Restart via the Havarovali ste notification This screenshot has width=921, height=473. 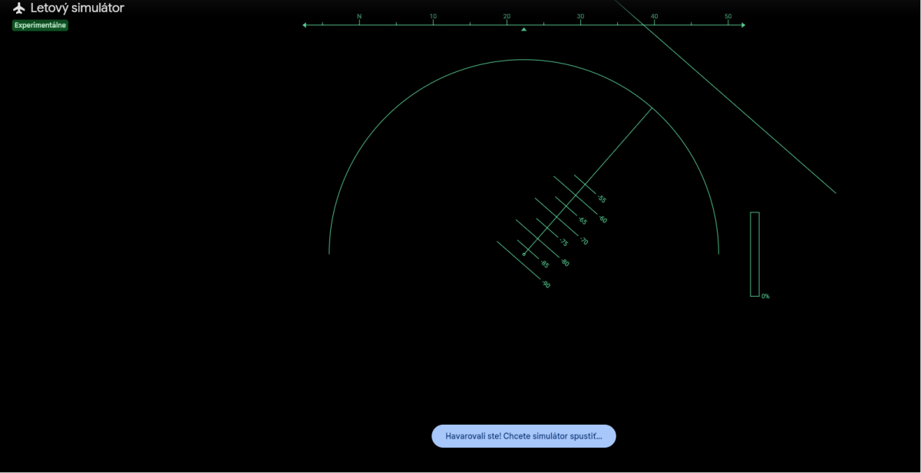(523, 436)
